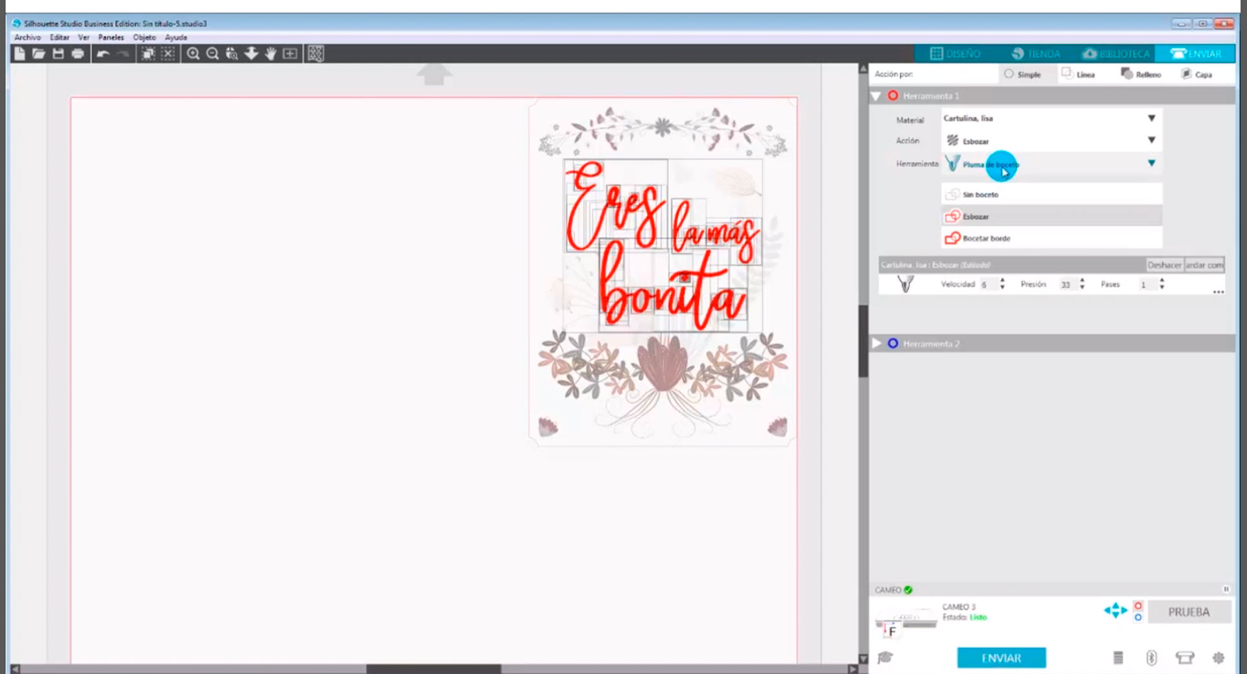Zoom in with magnifier plus icon
1247x674 pixels.
click(193, 54)
